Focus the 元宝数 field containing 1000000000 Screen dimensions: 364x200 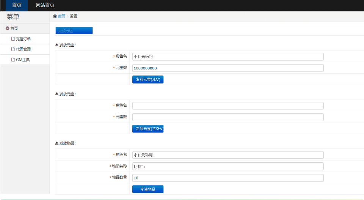pos(228,68)
